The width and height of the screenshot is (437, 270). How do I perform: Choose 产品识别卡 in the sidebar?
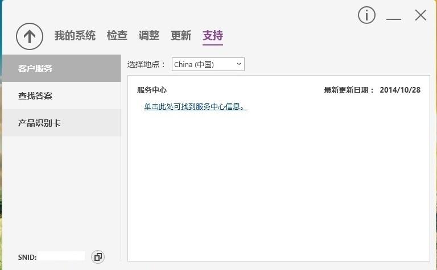(x=61, y=123)
